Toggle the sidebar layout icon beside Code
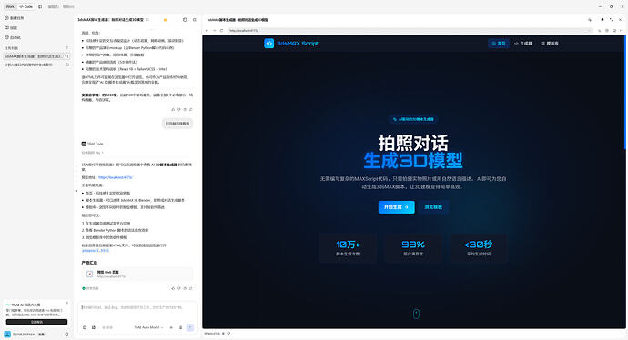628x340 pixels. [40, 6]
